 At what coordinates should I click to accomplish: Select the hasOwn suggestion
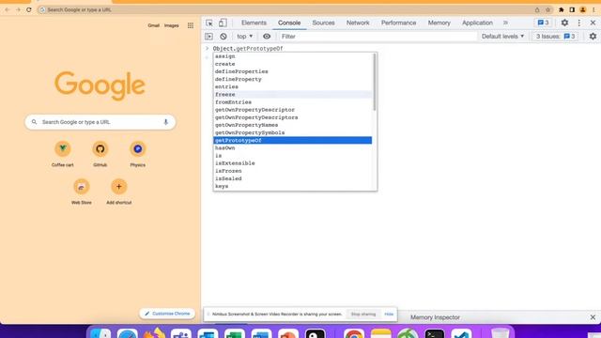coord(292,148)
